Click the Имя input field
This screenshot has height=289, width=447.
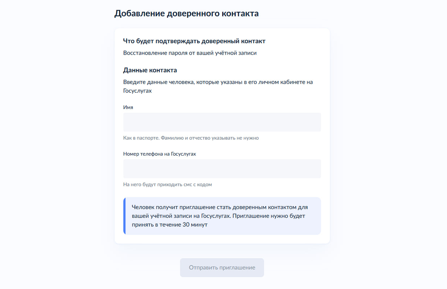click(222, 122)
